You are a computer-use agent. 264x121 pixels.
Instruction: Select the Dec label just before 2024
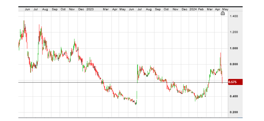pyautogui.click(x=185, y=10)
